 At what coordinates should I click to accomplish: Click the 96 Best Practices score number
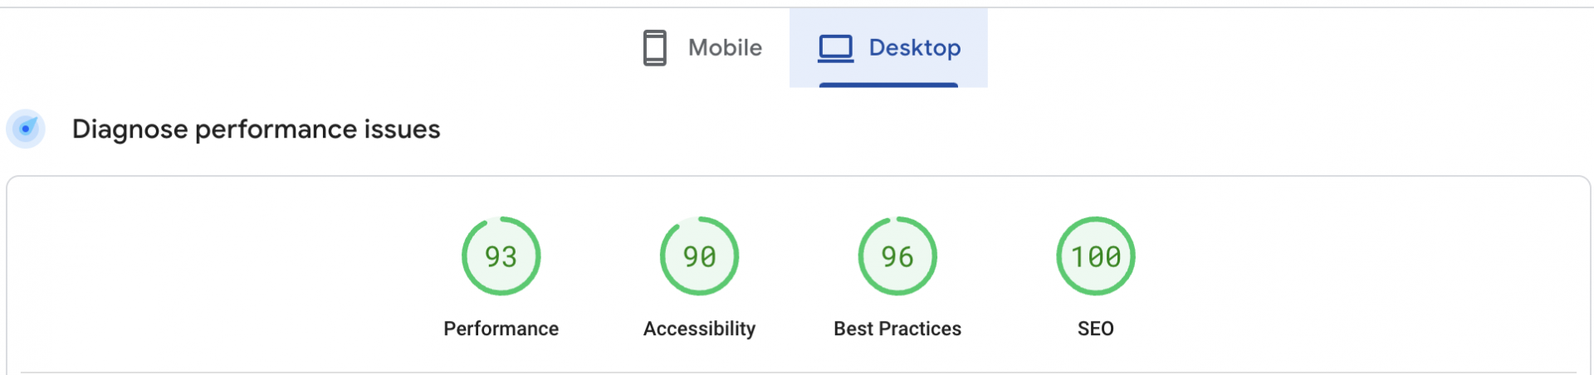point(897,257)
